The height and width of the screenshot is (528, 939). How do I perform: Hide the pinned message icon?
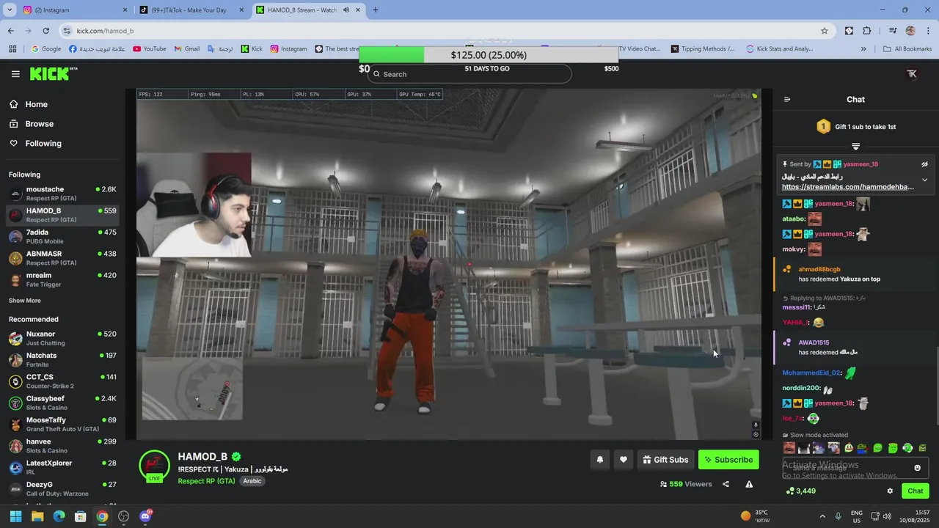pos(924,164)
